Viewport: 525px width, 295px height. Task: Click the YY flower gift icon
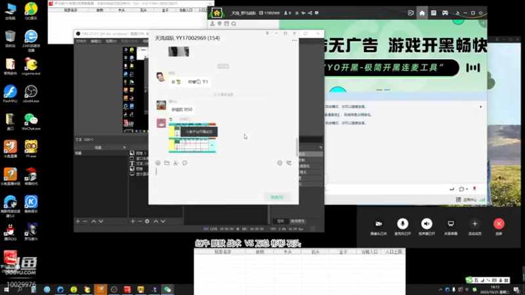[474, 189]
